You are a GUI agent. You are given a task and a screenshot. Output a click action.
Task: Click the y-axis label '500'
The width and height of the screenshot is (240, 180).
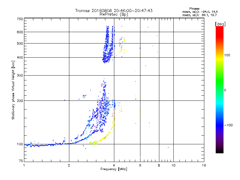point(20,43)
